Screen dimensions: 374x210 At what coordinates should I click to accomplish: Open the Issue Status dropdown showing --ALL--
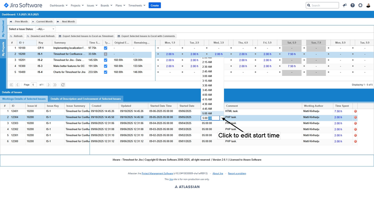(45, 29)
